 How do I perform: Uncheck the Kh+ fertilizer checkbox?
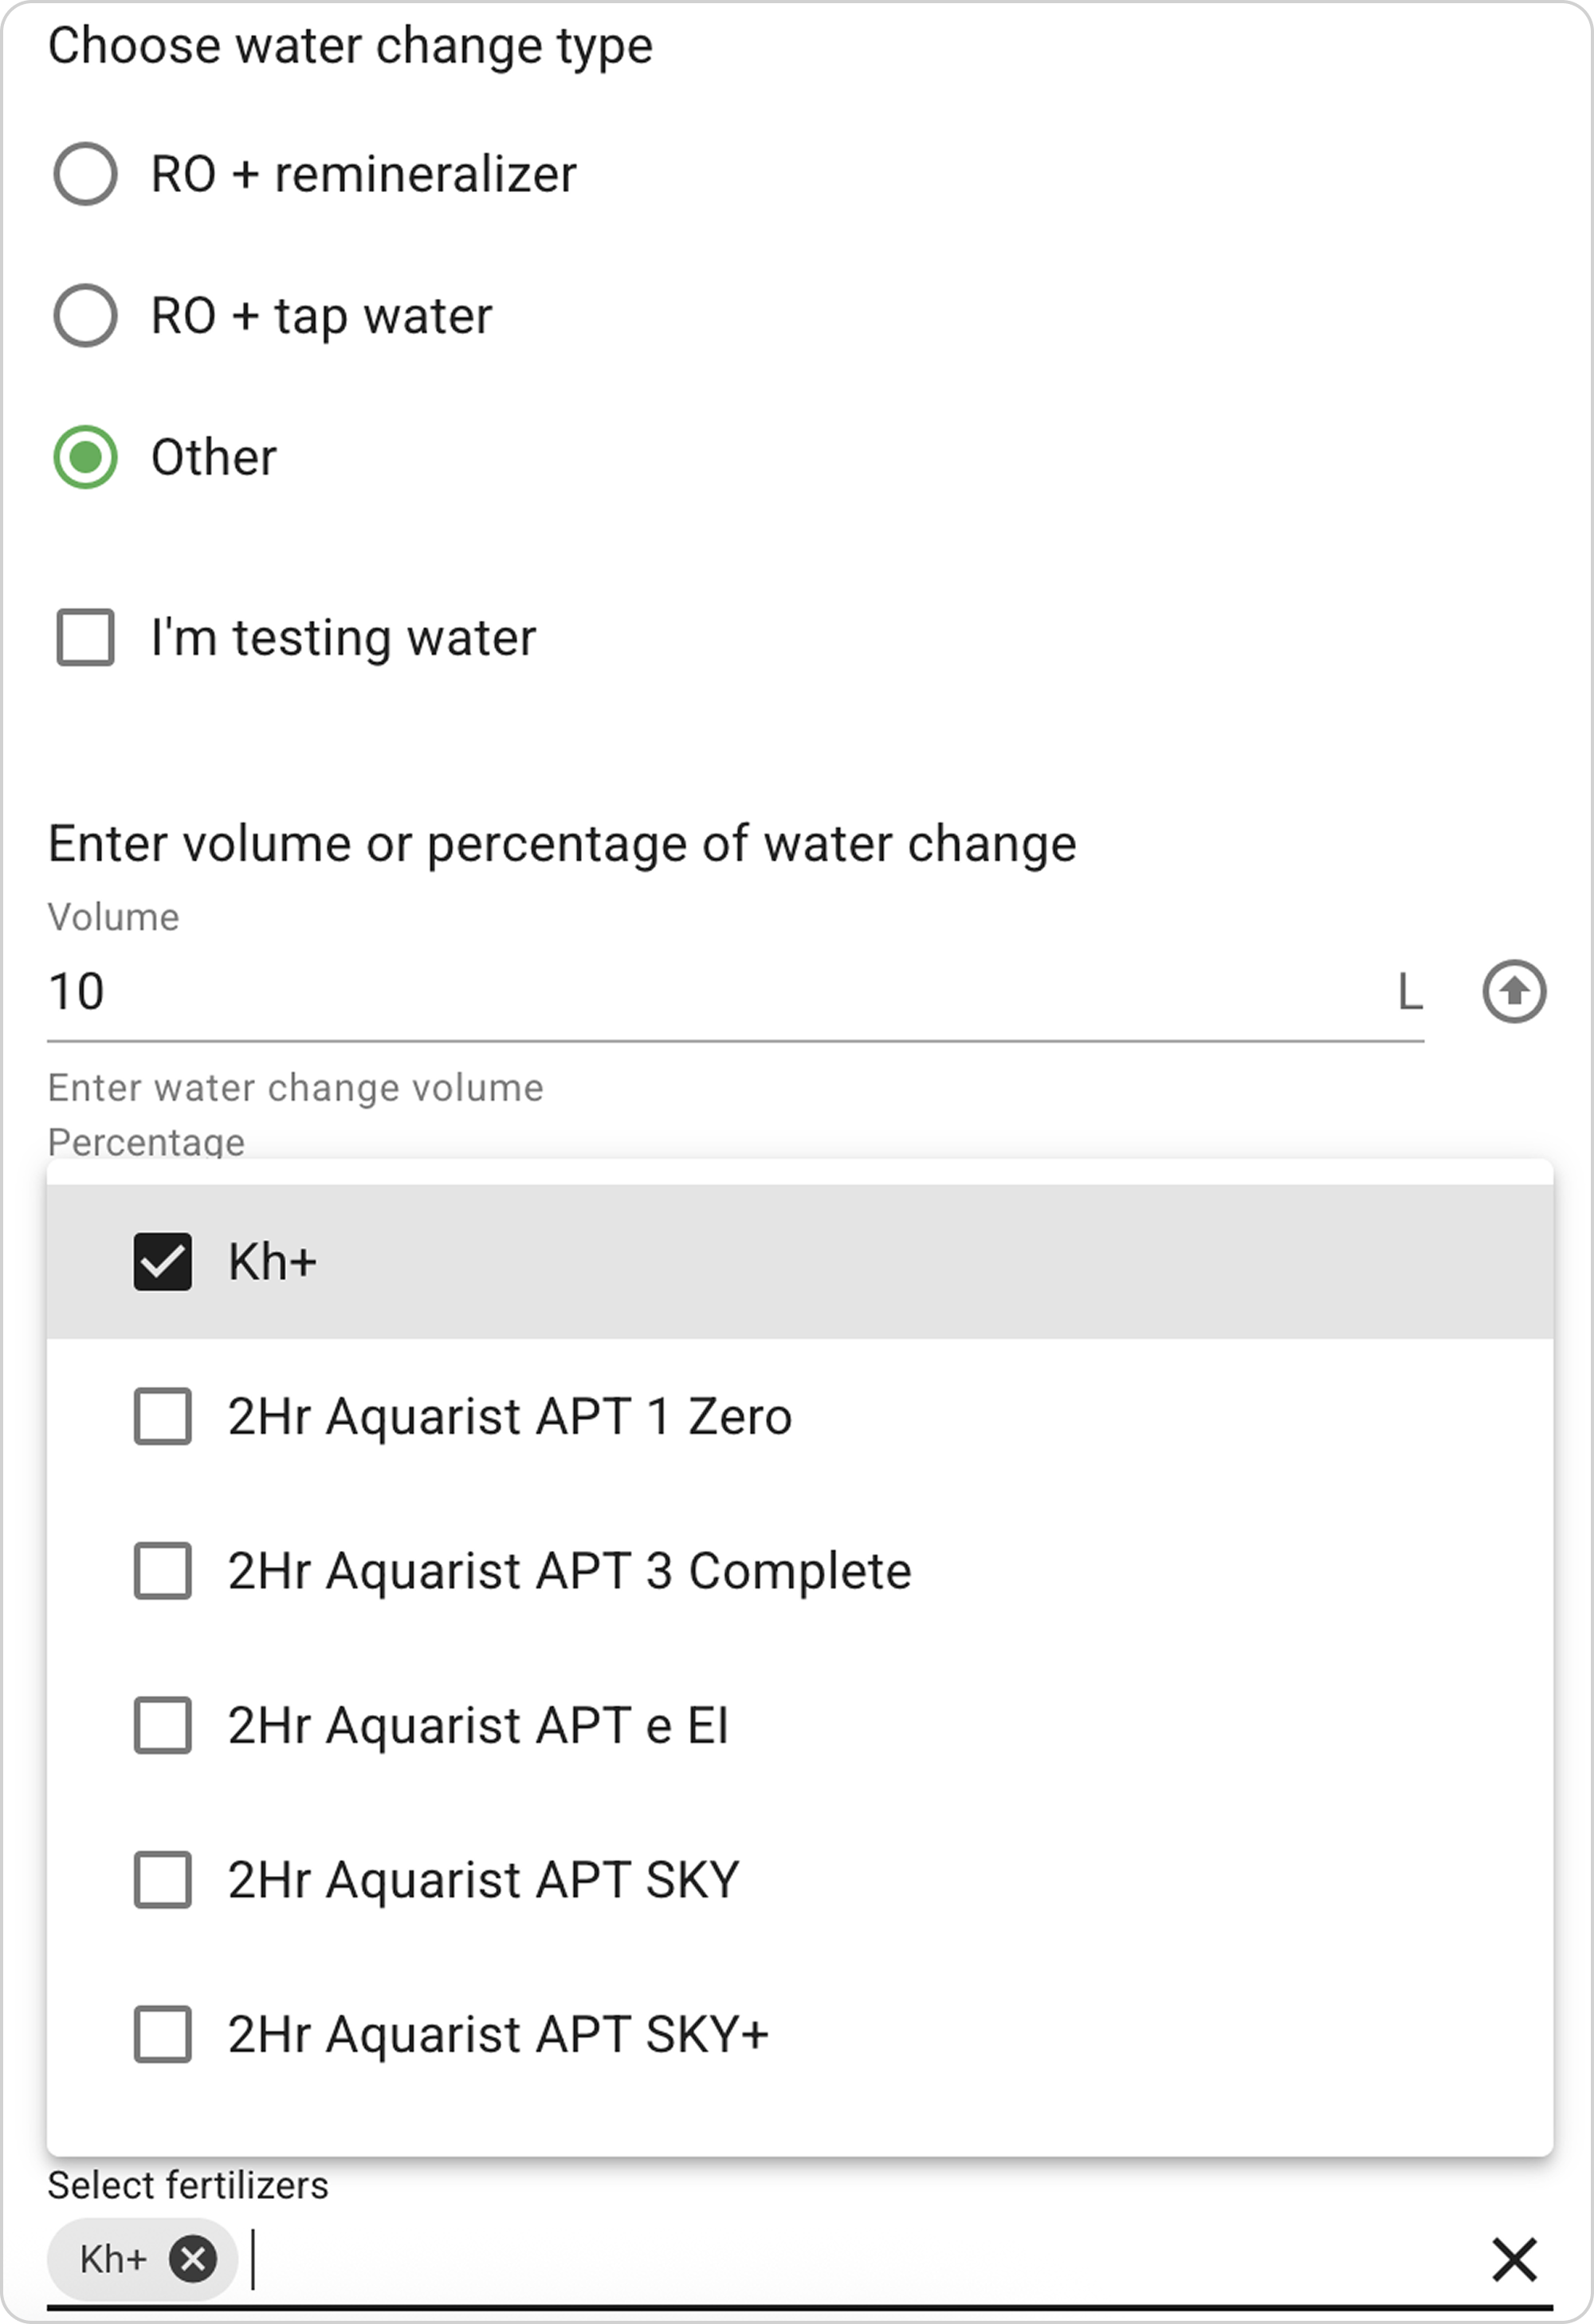pyautogui.click(x=163, y=1262)
